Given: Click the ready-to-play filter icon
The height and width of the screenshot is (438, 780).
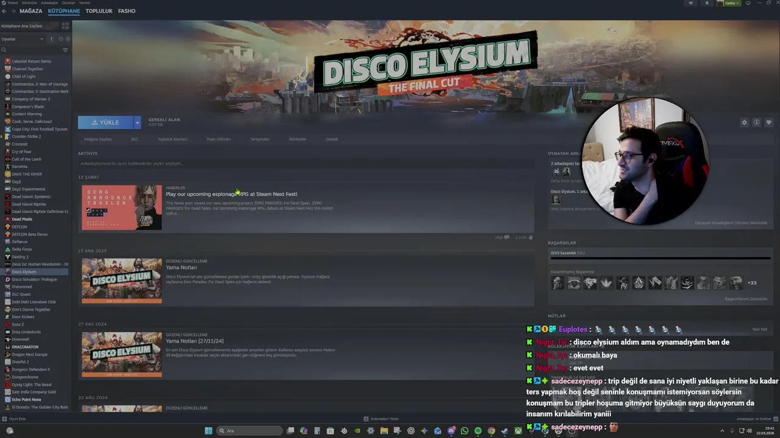Looking at the screenshot, I should click(x=68, y=39).
